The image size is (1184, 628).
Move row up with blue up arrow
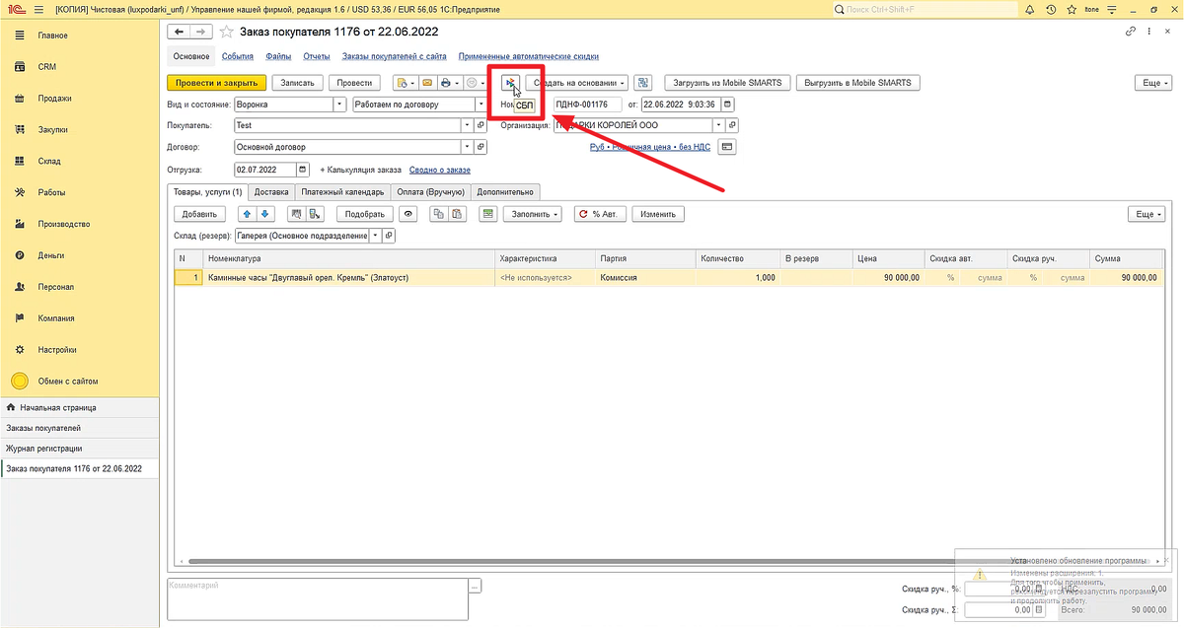(245, 213)
